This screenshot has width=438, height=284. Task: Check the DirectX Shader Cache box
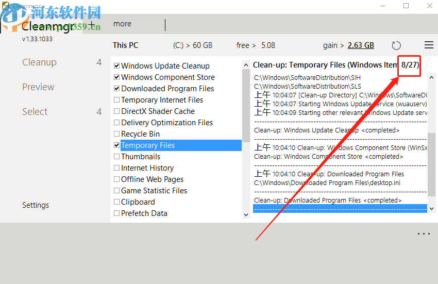pos(117,111)
